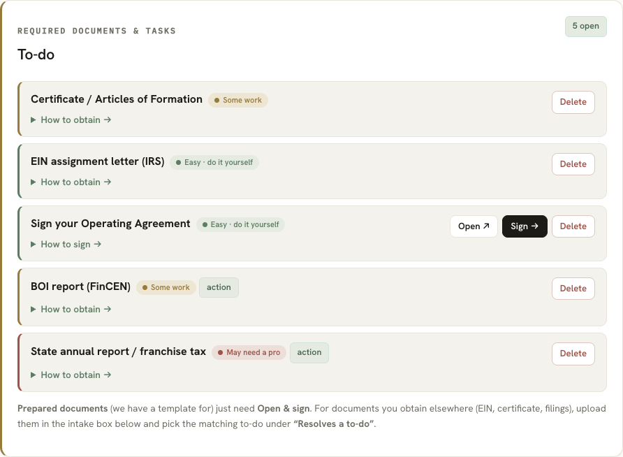Click the EIN assignment letter (IRS) title

click(x=97, y=161)
